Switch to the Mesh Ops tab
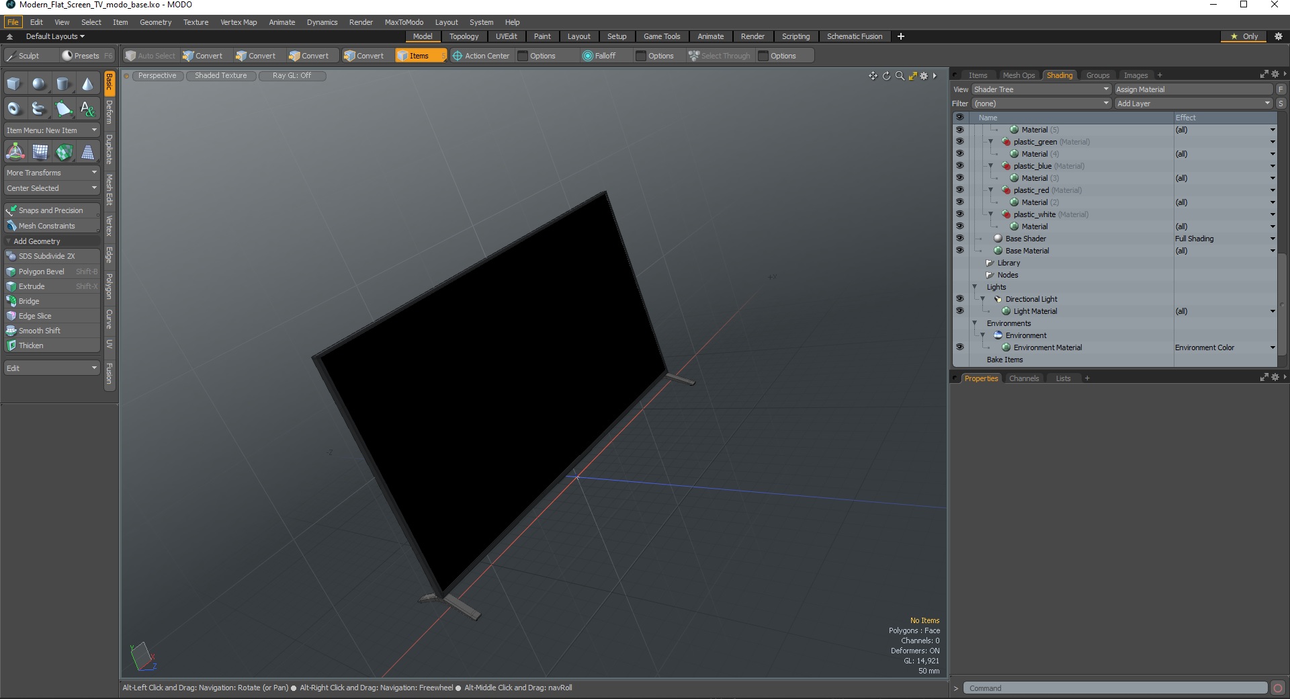The image size is (1290, 699). [1019, 75]
